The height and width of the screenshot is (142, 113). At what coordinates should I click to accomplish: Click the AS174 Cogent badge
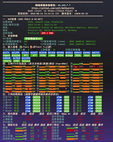coord(7,54)
